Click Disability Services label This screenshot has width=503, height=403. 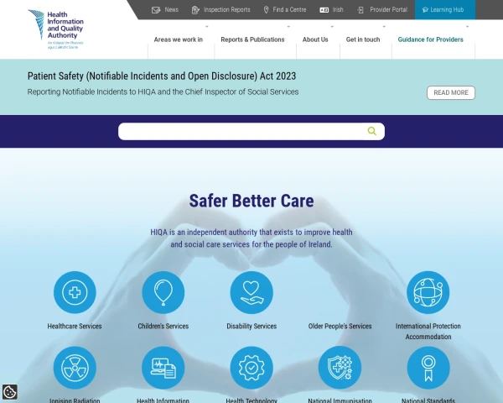click(251, 327)
